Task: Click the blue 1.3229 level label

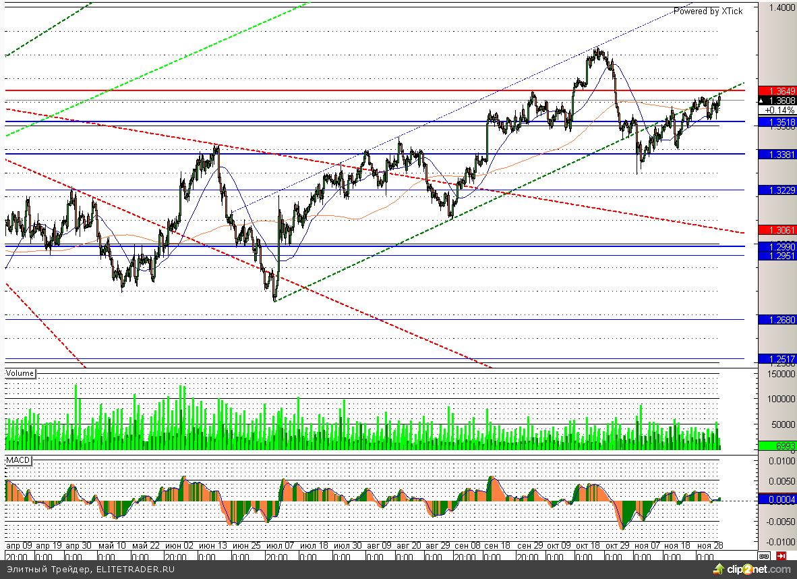Action: [777, 190]
